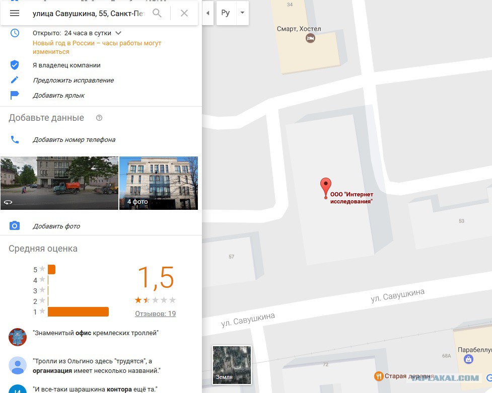This screenshot has height=393, width=492.
Task: Click the 5-star rating bar
Action: tap(51, 269)
